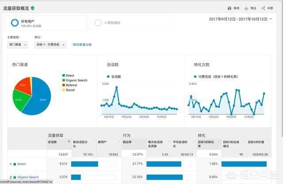Click the Share (共享) icon
Image resolution: width=283 pixels, height=184 pixels.
pos(264,8)
